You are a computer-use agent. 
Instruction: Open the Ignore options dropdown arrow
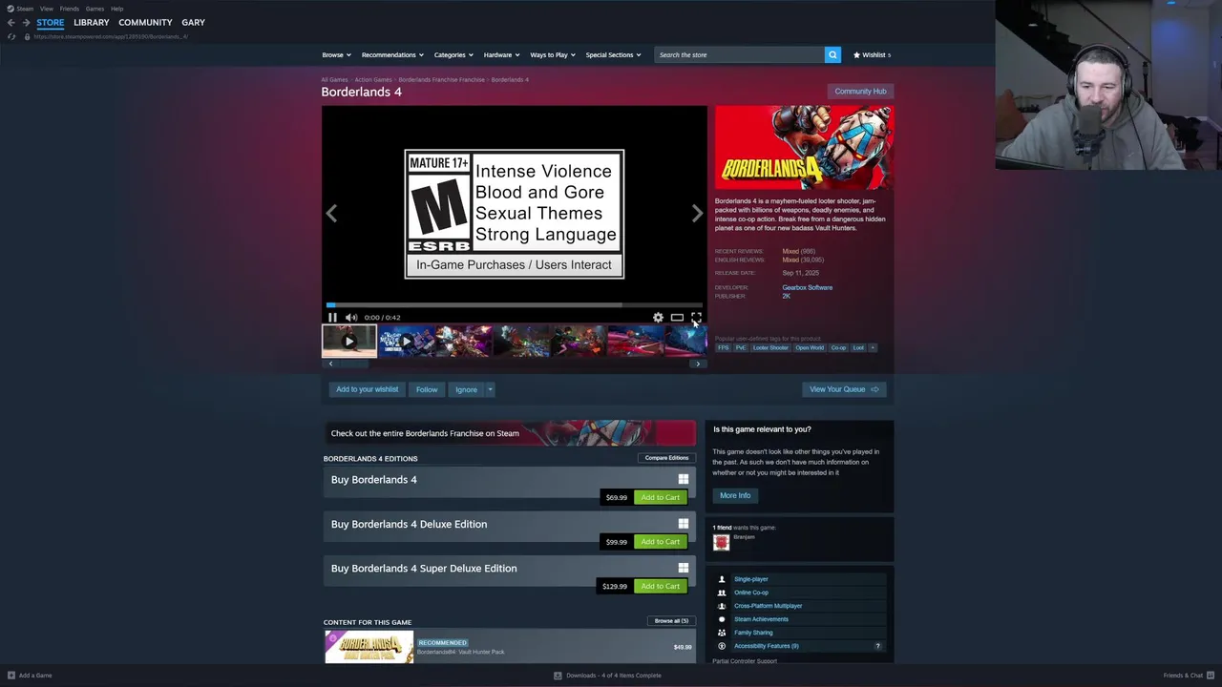click(x=490, y=389)
